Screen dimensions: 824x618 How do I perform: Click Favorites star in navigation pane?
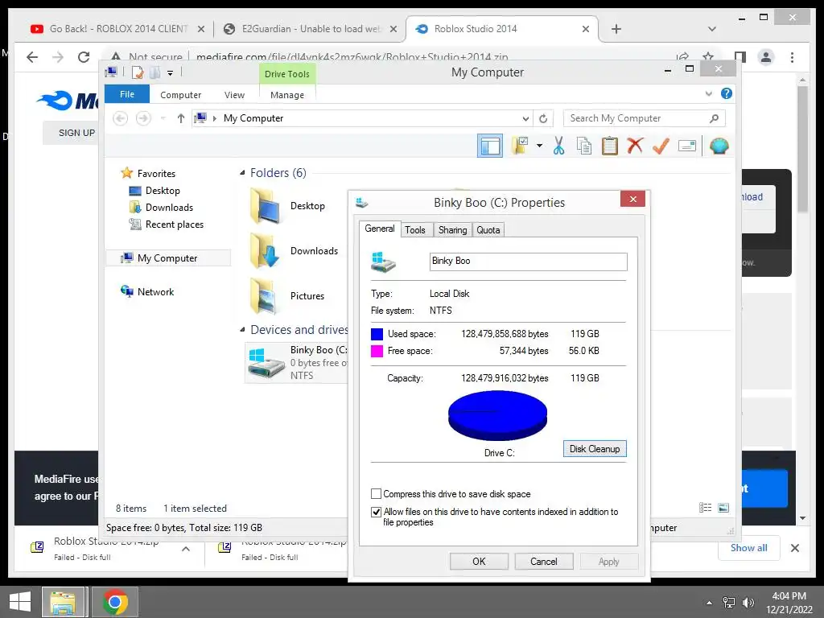[126, 173]
